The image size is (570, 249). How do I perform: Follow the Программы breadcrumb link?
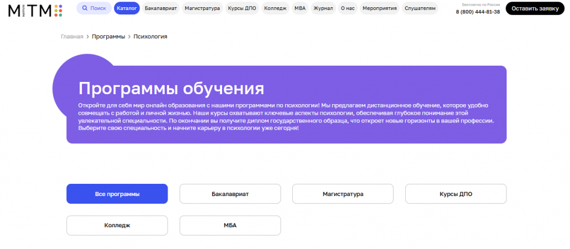[109, 36]
